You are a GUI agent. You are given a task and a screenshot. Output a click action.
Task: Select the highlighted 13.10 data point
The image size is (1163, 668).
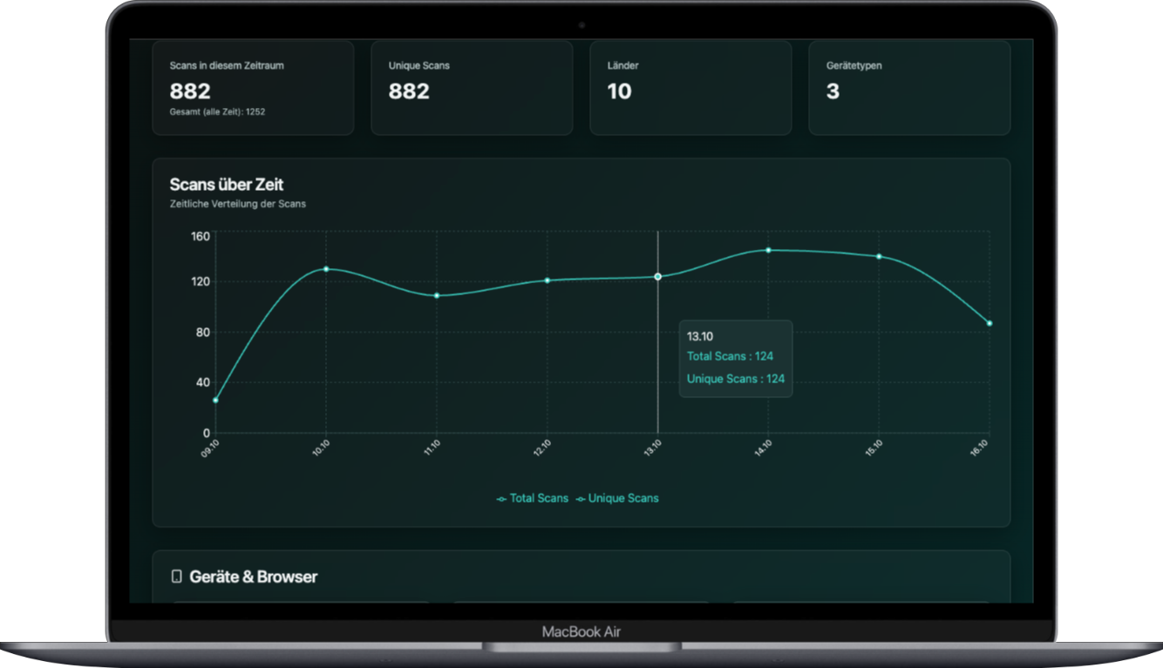click(658, 276)
